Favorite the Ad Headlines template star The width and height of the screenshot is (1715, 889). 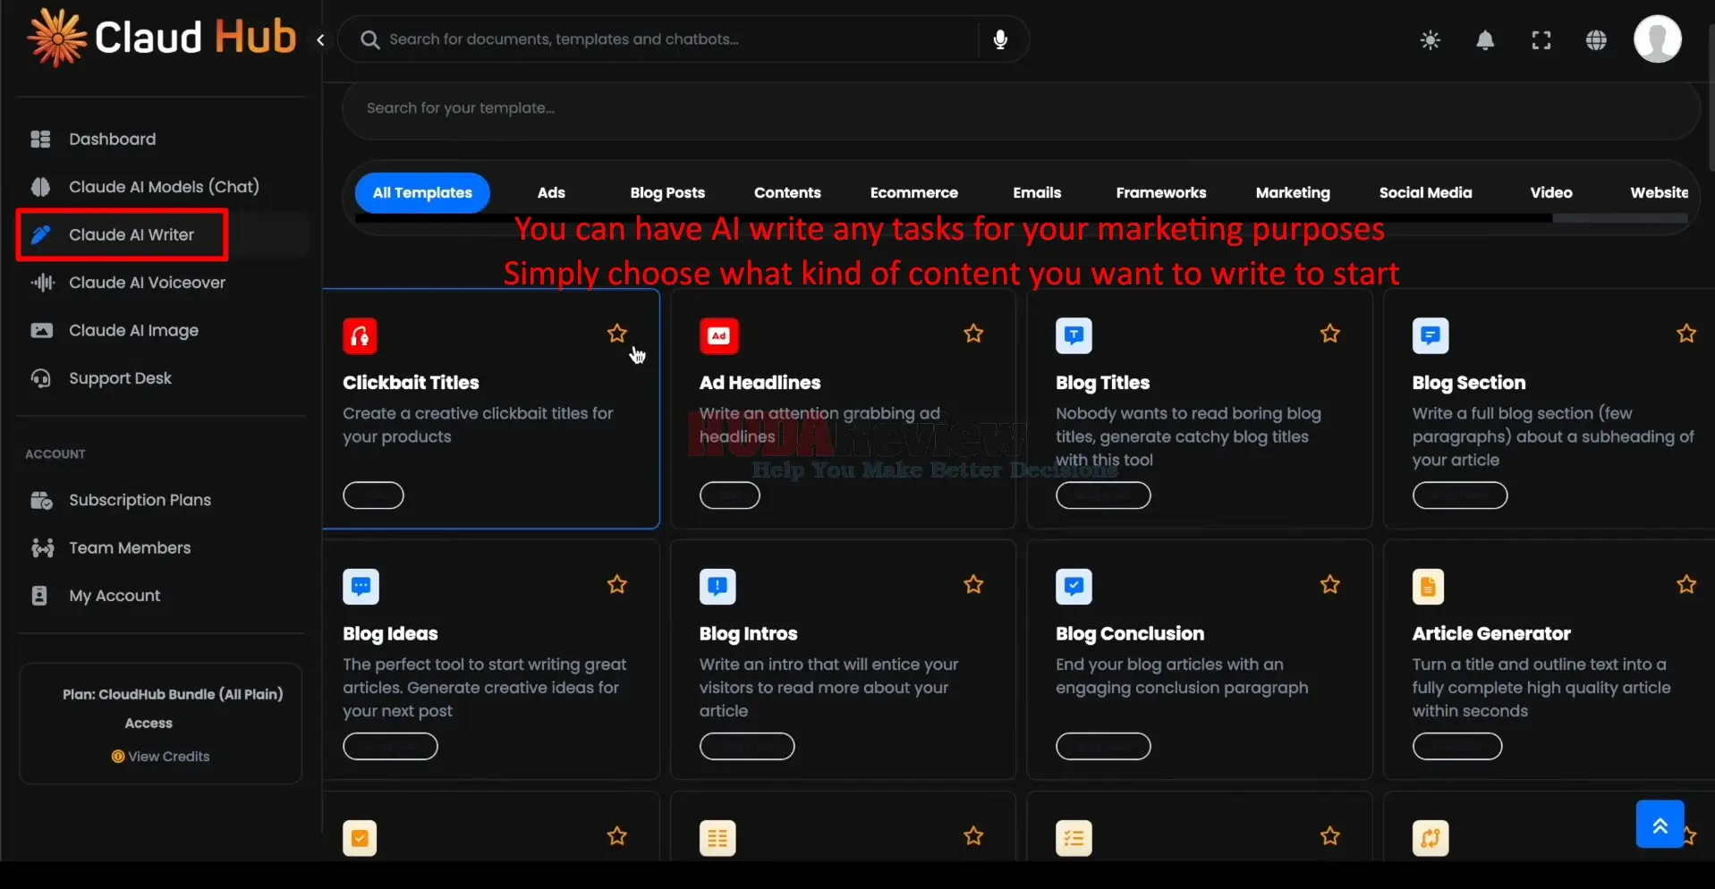pos(973,334)
